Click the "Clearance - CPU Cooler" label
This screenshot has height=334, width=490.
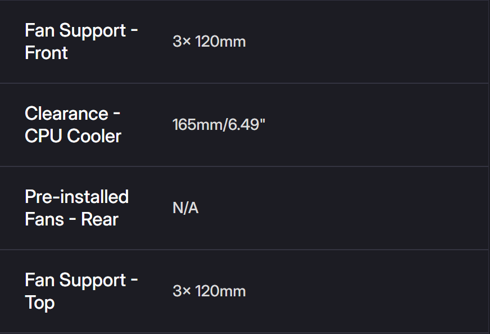coord(73,125)
